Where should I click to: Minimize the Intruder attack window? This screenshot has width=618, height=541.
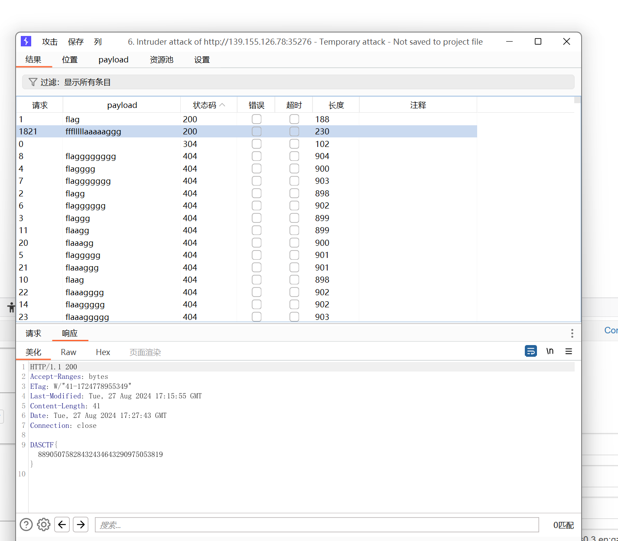(x=510, y=42)
